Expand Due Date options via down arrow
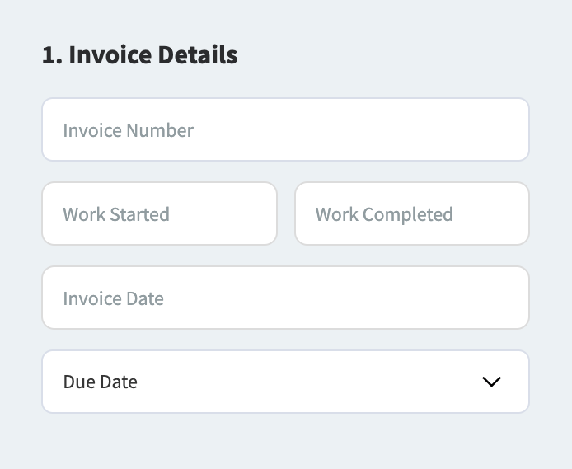Screen dimensions: 572x469 pyautogui.click(x=491, y=382)
